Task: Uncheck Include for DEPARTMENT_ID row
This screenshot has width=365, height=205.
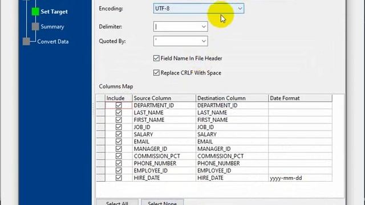Action: point(119,105)
